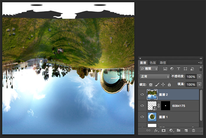Click the pixel layer filter icon

point(165,69)
